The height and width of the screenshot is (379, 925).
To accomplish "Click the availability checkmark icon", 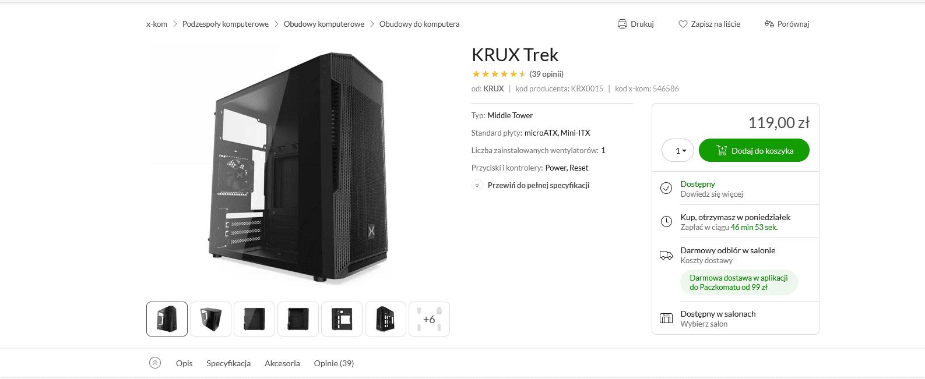I will (666, 188).
